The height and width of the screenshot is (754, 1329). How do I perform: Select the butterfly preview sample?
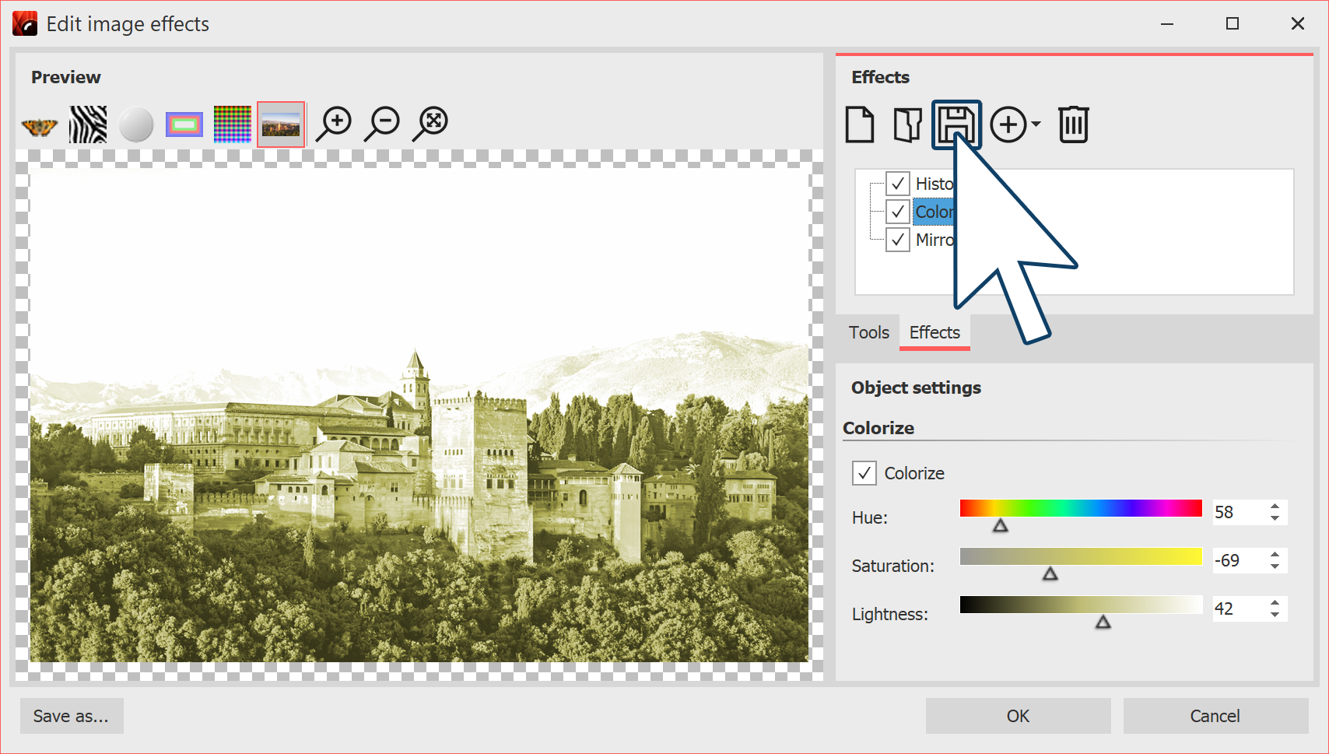(40, 123)
